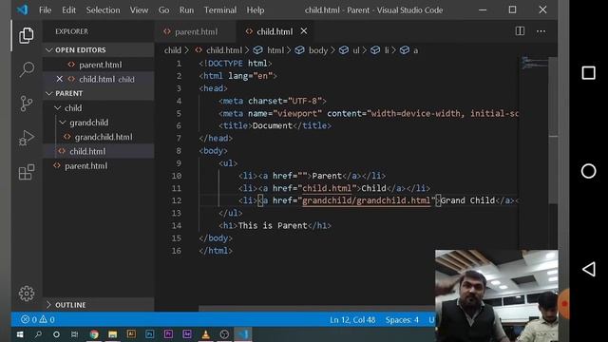The height and width of the screenshot is (342, 608).
Task: Launch Chrome from the taskbar
Action: tap(94, 334)
